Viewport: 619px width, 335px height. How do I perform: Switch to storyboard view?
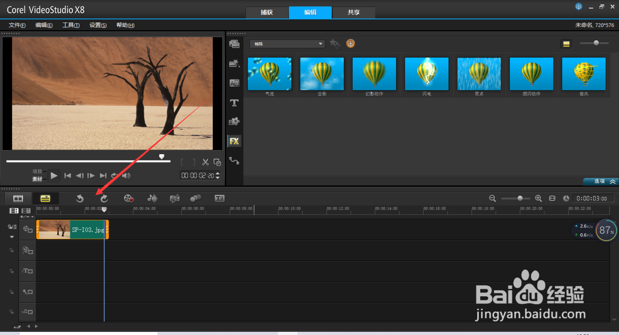(18, 198)
